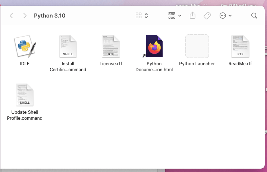Click the Python Docume...ion.html file name
The width and height of the screenshot is (267, 172).
click(154, 66)
